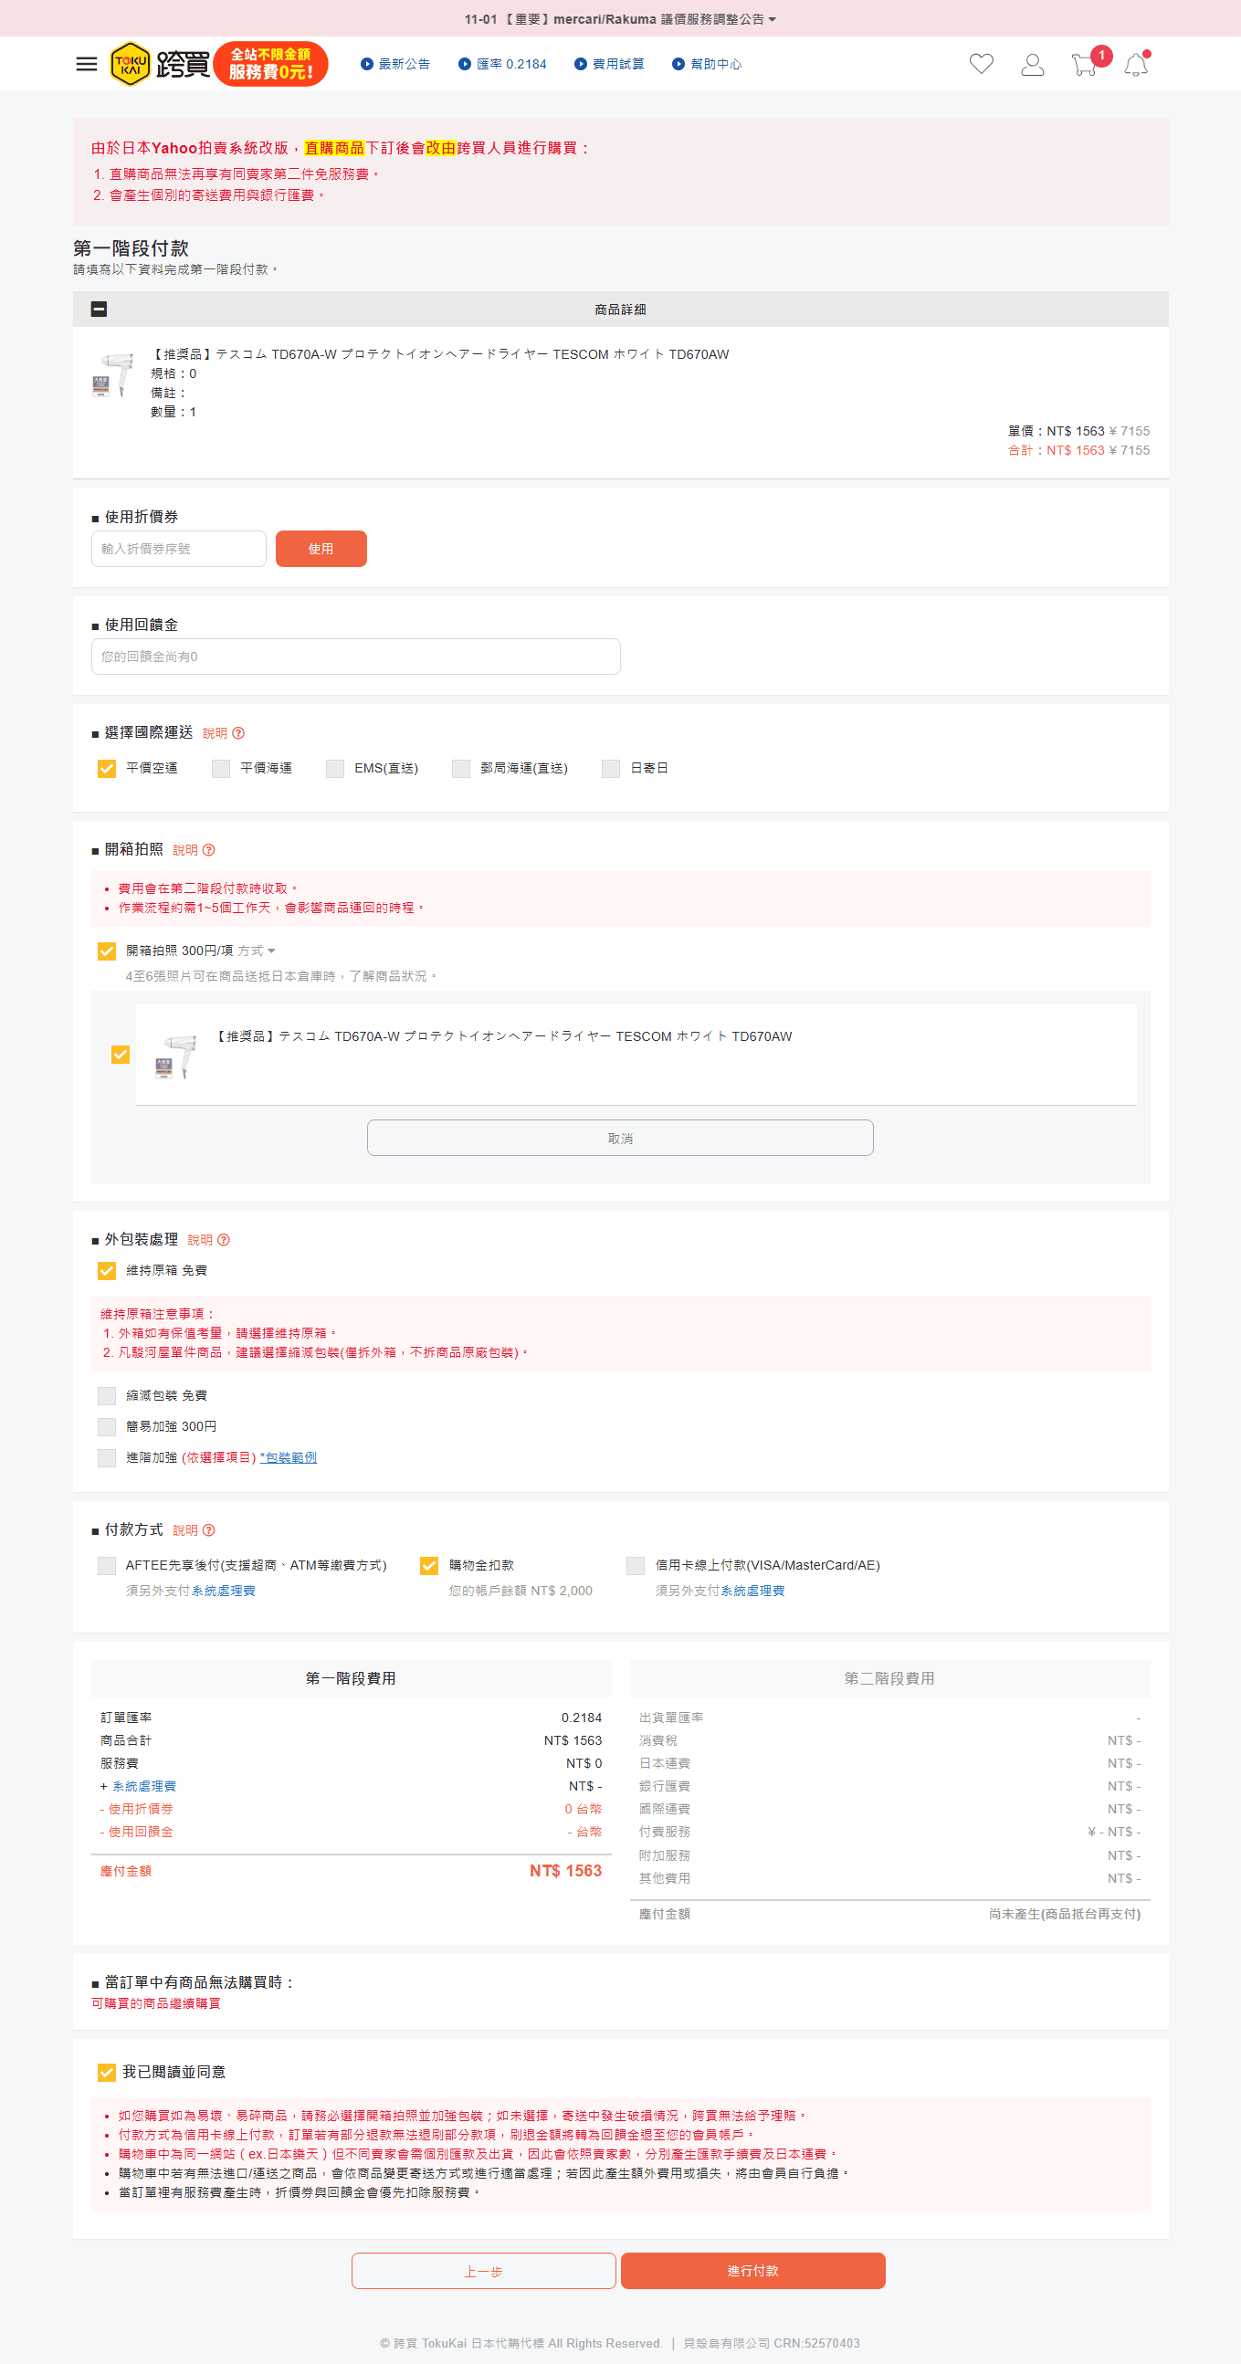1241x2364 pixels.
Task: Select 平價海運 shipping checkbox
Action: click(x=221, y=768)
